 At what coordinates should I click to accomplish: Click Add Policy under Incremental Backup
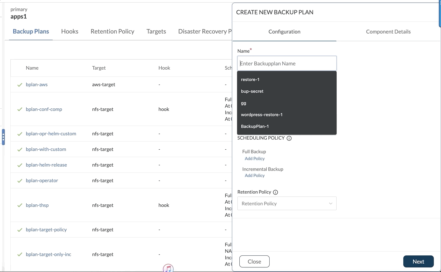(255, 175)
